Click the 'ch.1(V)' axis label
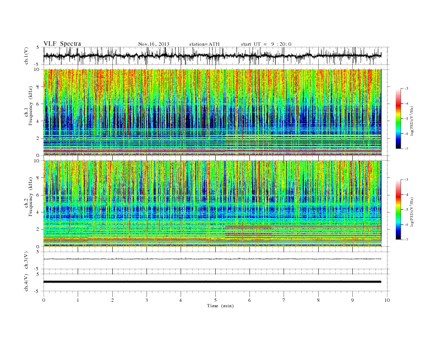The image size is (436, 337). pos(26,56)
